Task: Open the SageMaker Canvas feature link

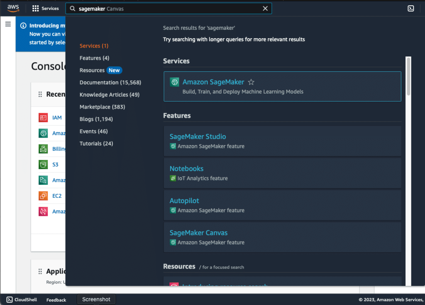Action: pos(199,233)
